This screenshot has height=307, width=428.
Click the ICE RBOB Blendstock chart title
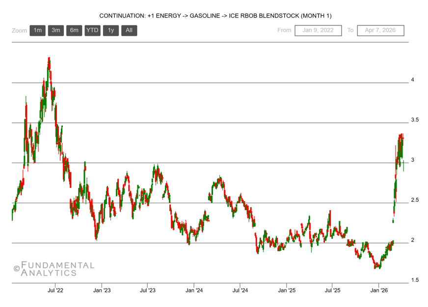pyautogui.click(x=215, y=16)
